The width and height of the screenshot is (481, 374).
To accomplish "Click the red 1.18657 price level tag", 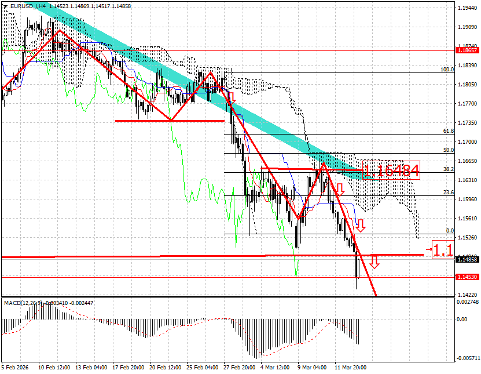I will [x=468, y=50].
